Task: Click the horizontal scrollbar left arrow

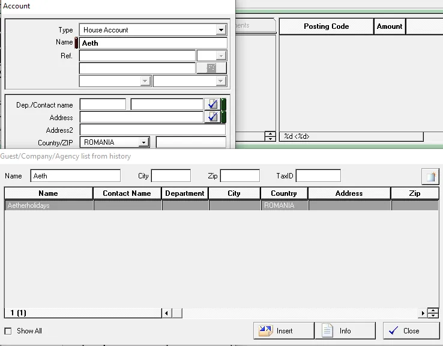Action: point(166,313)
